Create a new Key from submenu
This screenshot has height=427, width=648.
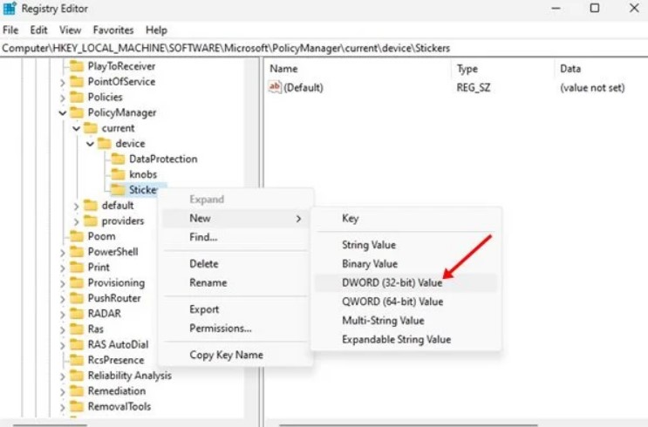406,219
